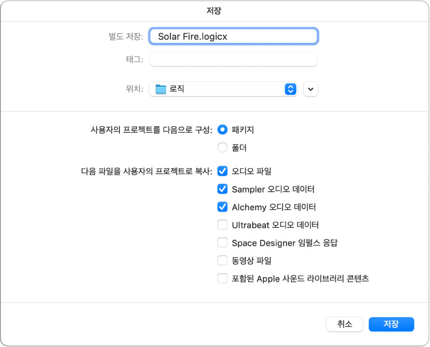Enable Ultrabeat 오디오 데이터 checkbox
This screenshot has height=347, width=430.
point(222,225)
